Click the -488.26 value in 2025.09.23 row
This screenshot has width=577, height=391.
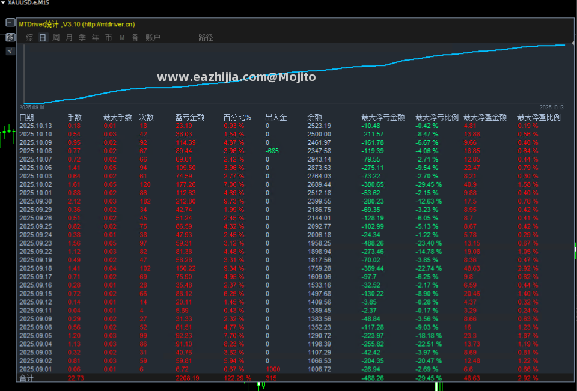coord(373,243)
